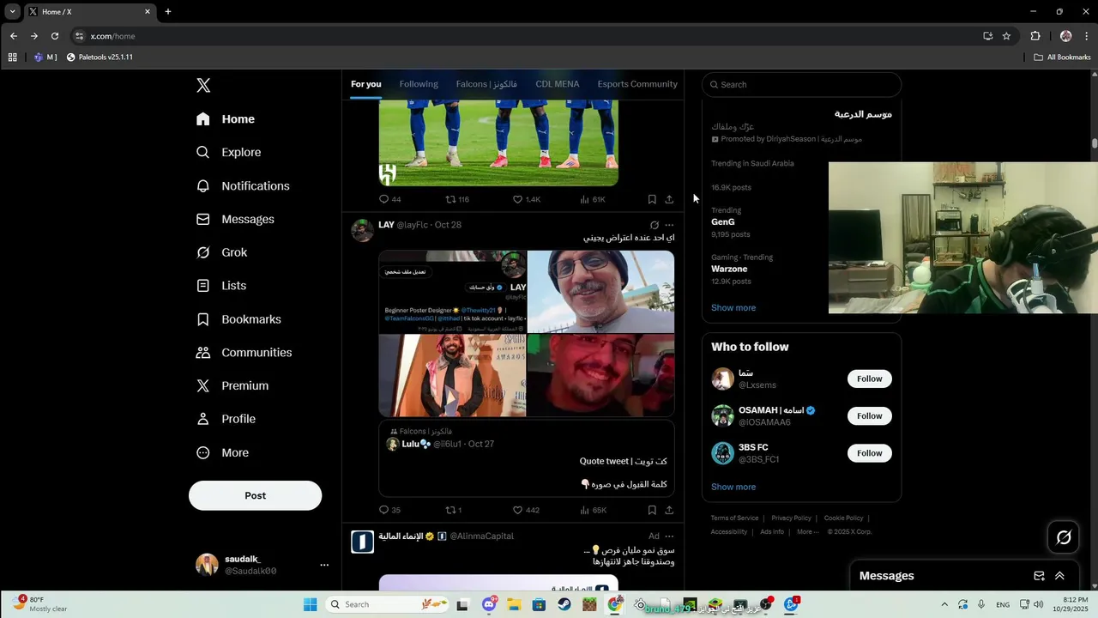Open account options next to saudalk_
Screen dimensions: 1098x618
point(324,565)
